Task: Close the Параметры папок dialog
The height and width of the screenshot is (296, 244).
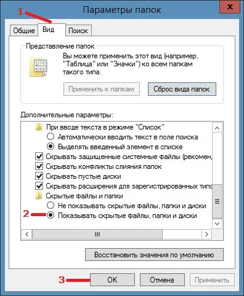Action: pos(230,7)
